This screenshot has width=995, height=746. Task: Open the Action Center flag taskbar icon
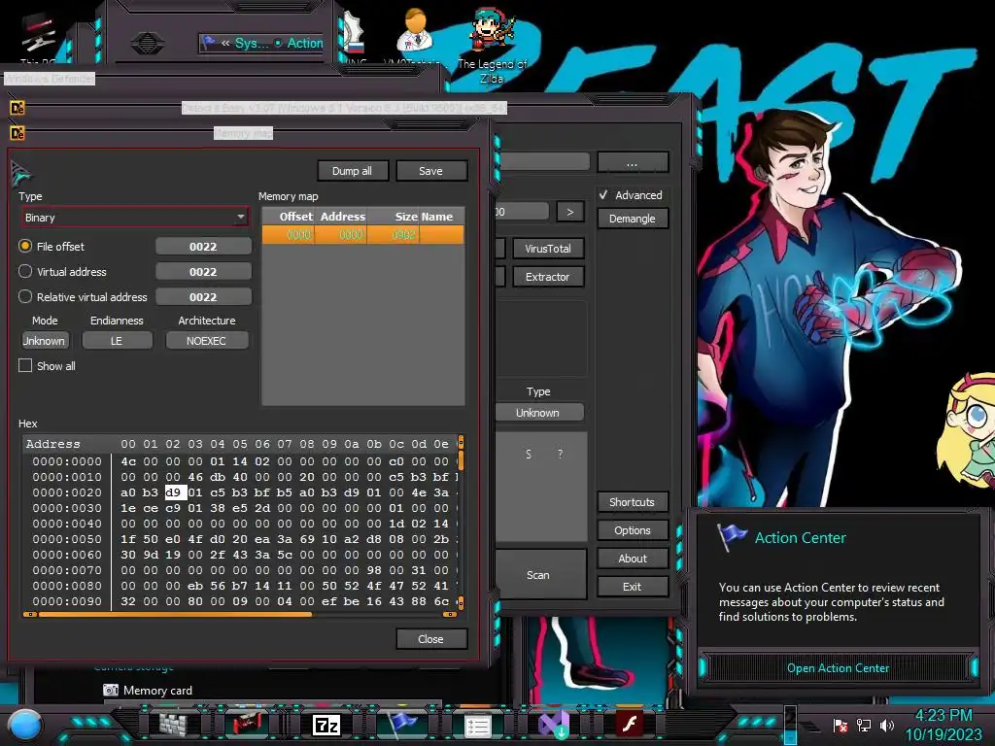click(402, 725)
